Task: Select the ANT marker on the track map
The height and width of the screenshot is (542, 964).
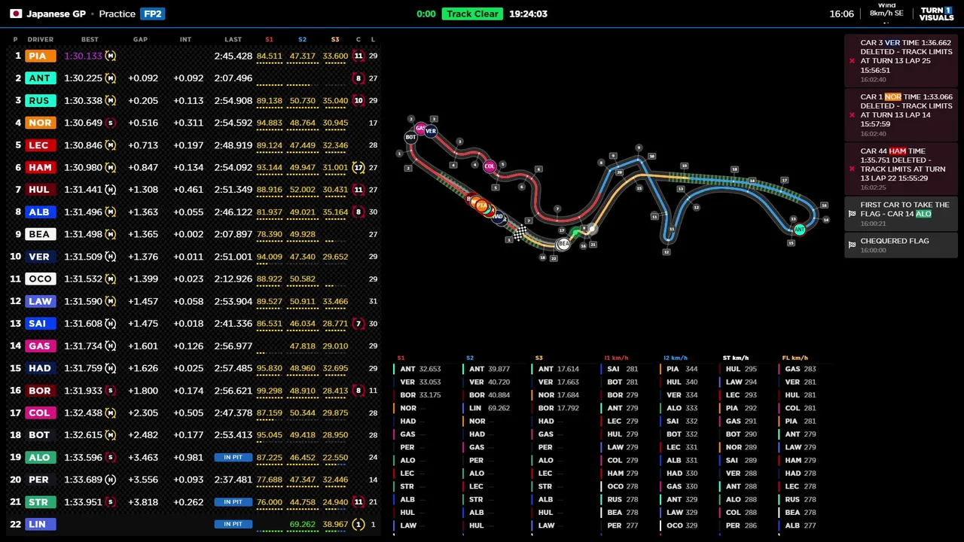Action: [x=799, y=230]
